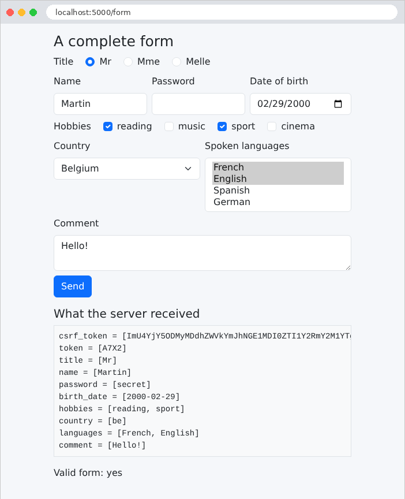405x499 pixels.
Task: Click the Password label
Action: [173, 81]
